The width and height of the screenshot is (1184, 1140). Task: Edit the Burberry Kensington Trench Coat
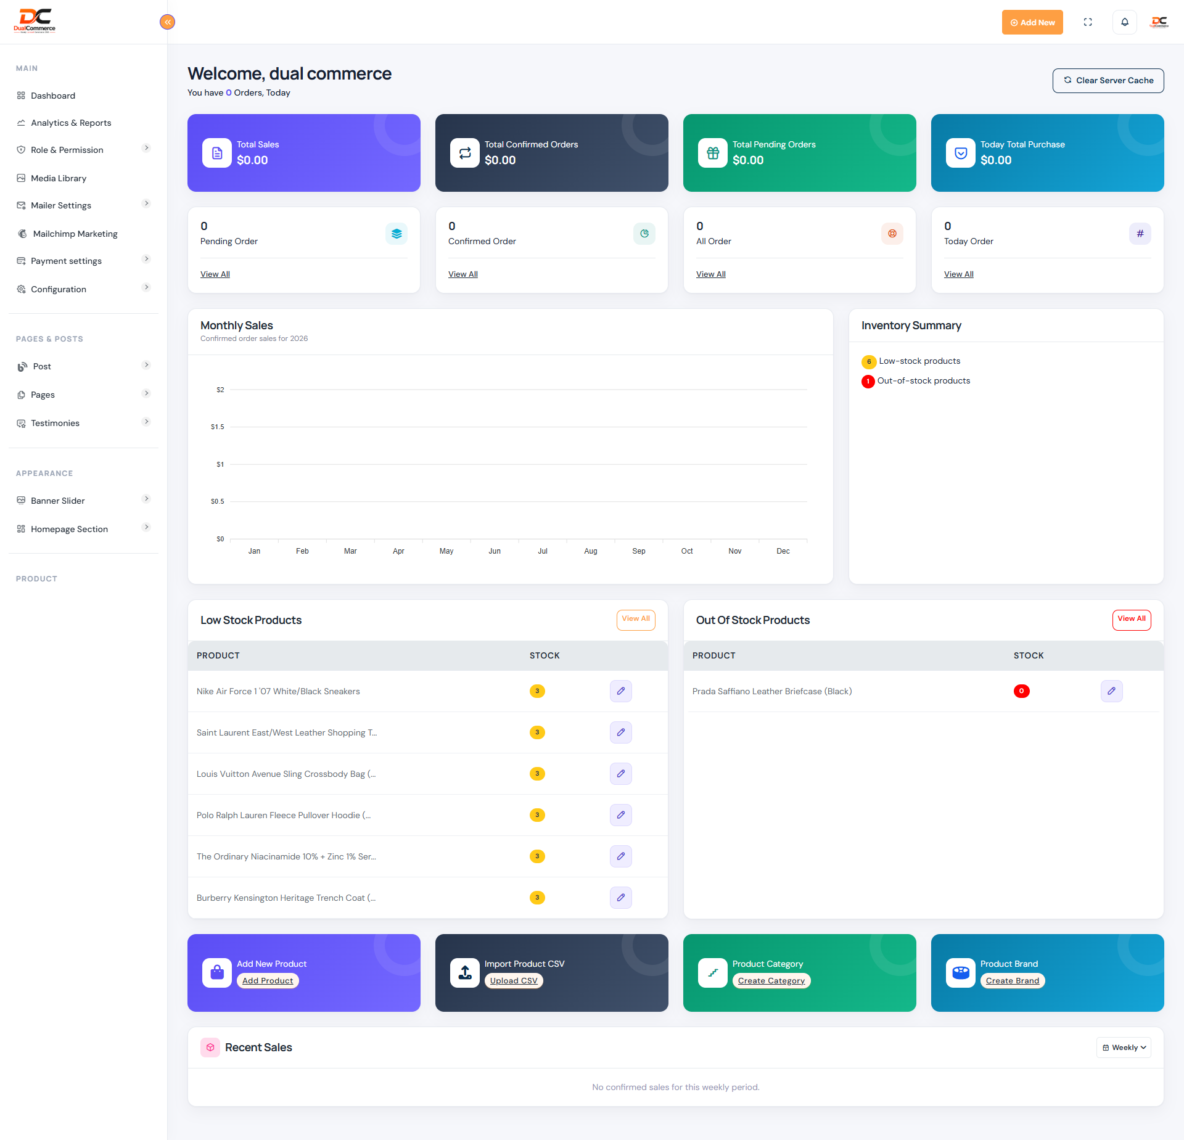tap(621, 898)
